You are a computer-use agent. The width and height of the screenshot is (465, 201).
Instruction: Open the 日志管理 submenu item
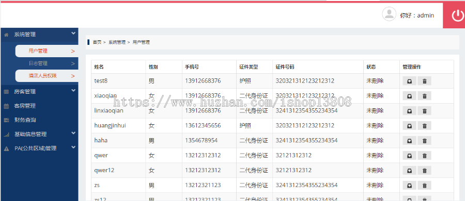pyautogui.click(x=47, y=63)
